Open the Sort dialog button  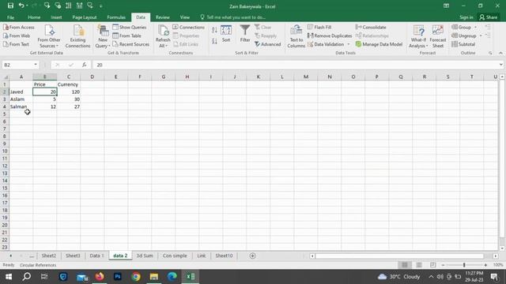pos(226,34)
